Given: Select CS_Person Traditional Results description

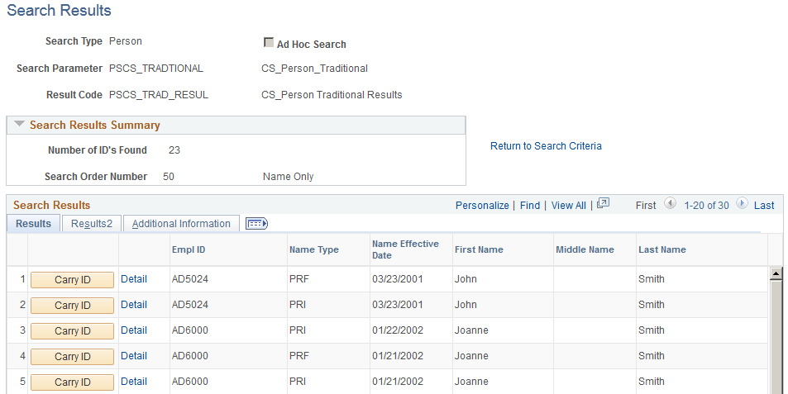Looking at the screenshot, I should pos(332,95).
